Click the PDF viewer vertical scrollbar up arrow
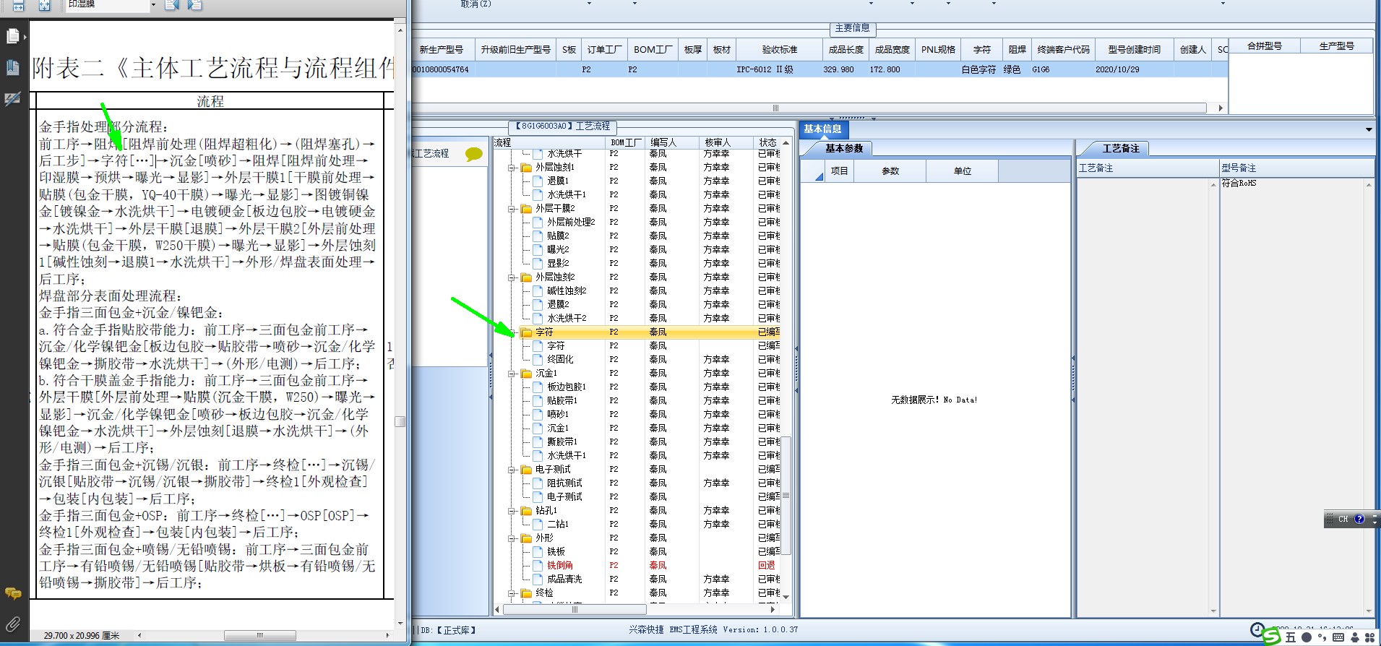This screenshot has width=1381, height=646. pos(400,30)
